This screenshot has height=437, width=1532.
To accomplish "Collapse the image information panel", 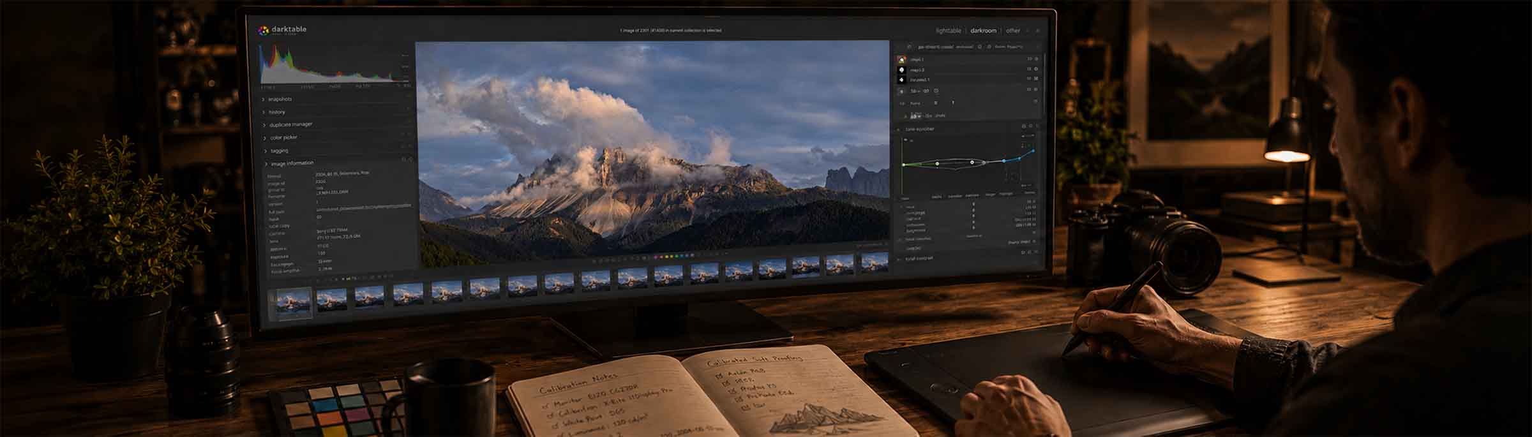I will click(x=291, y=164).
